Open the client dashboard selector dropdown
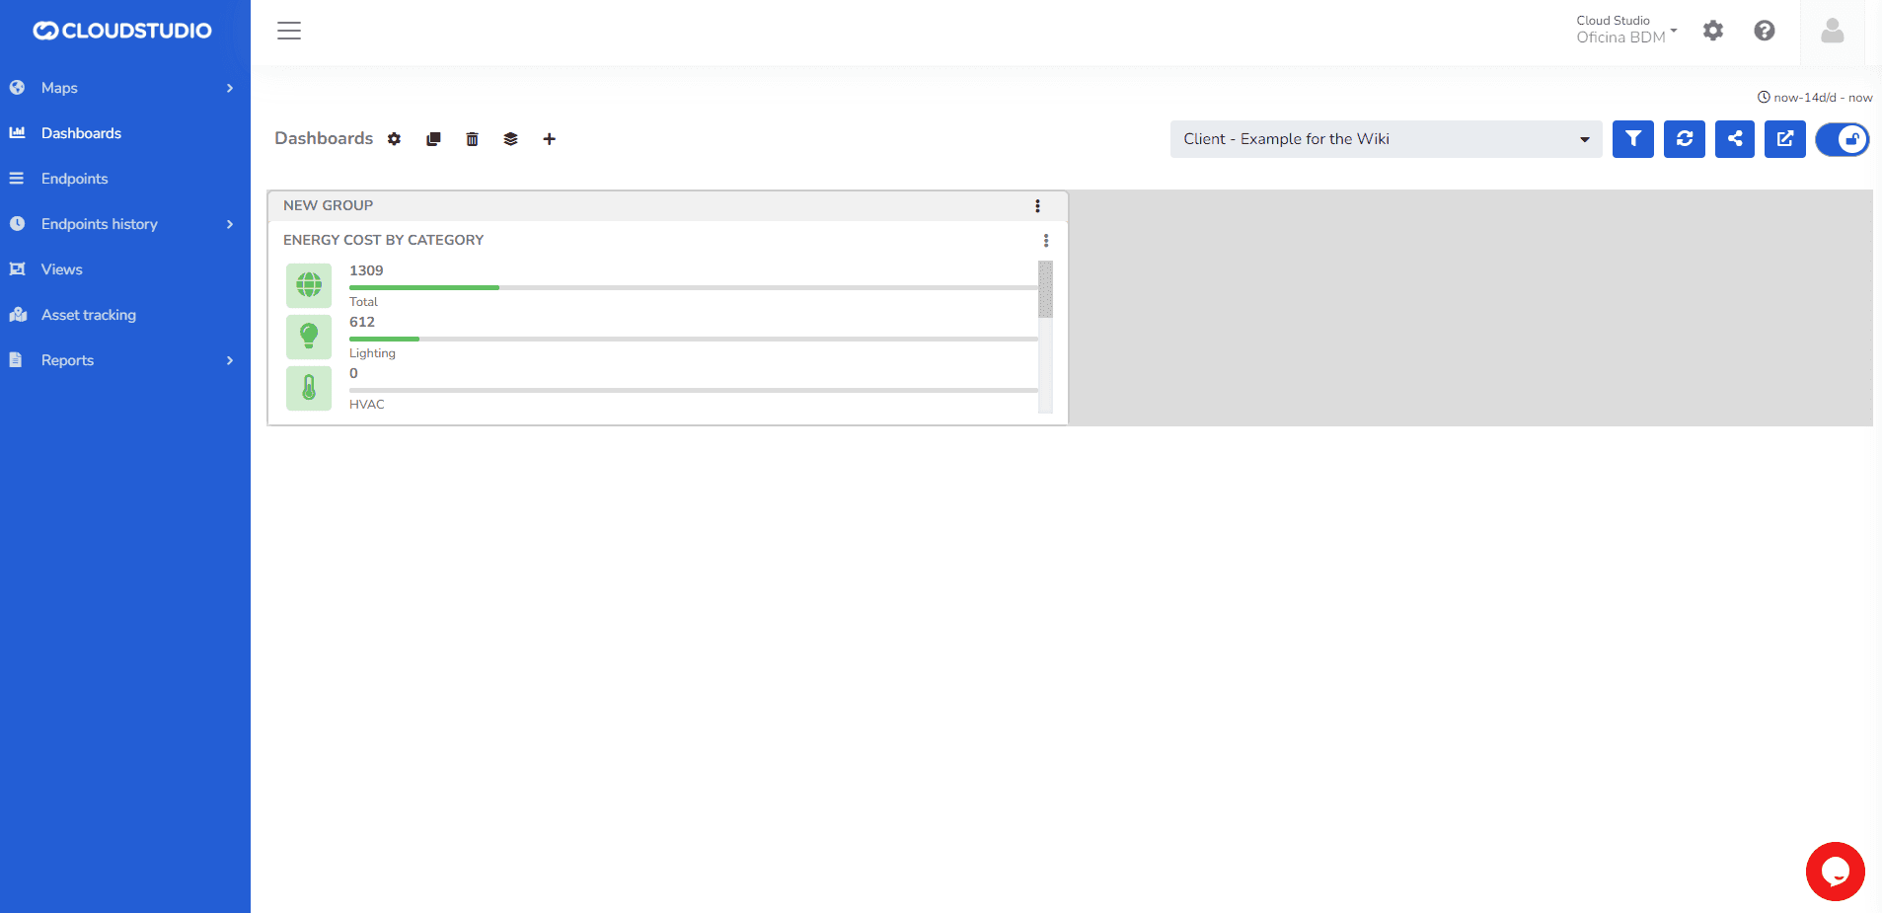Screen dimensions: 1882x913 1386,139
